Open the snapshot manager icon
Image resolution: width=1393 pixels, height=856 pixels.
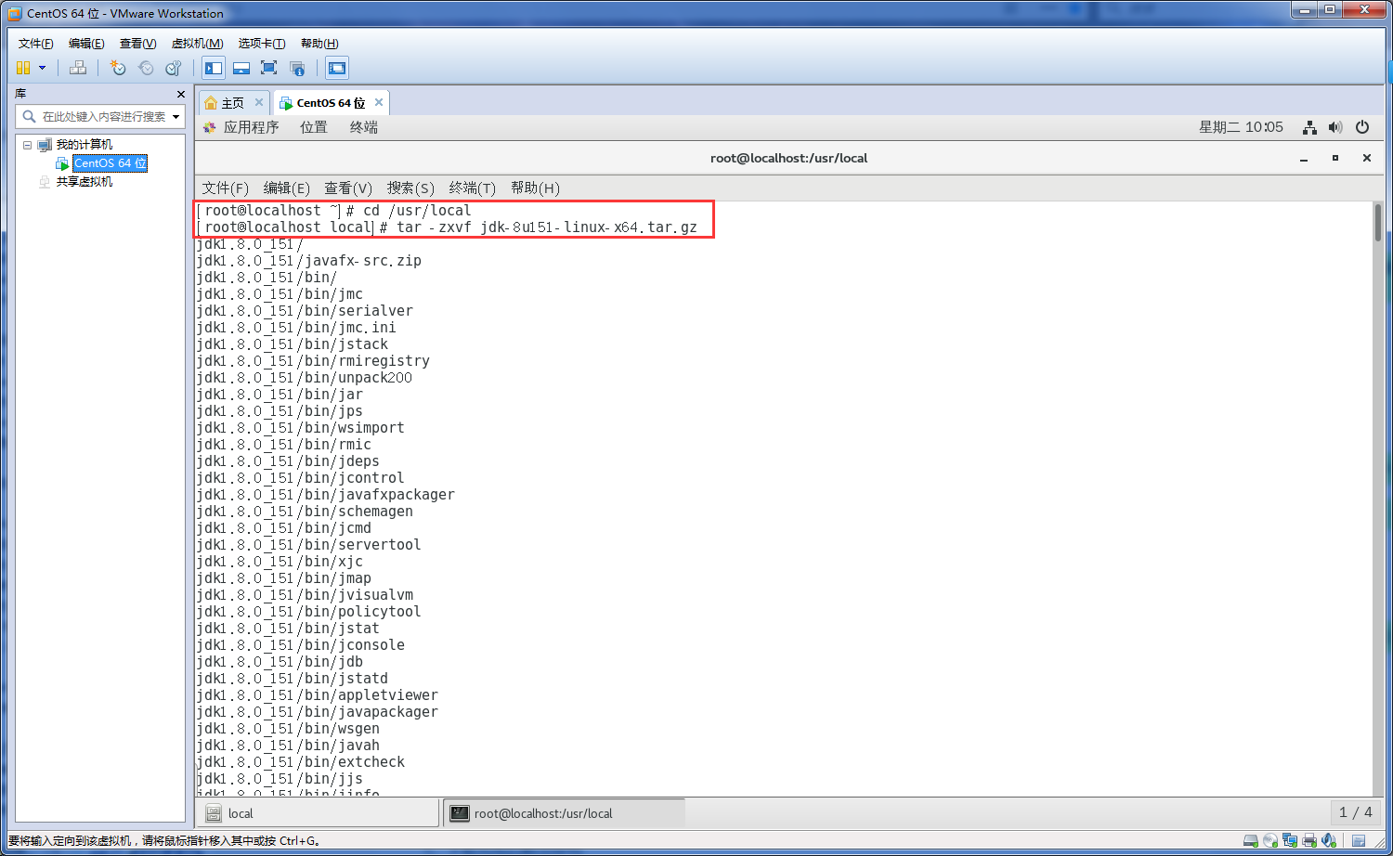tap(174, 68)
